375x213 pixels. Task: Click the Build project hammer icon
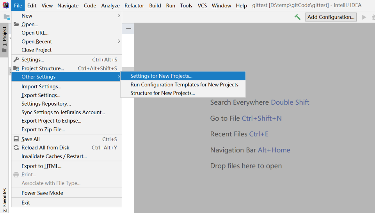(297, 17)
